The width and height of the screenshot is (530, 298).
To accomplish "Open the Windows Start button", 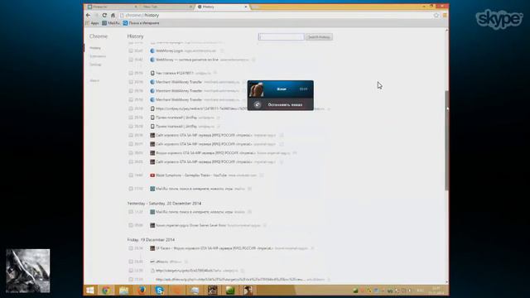I will [90, 291].
